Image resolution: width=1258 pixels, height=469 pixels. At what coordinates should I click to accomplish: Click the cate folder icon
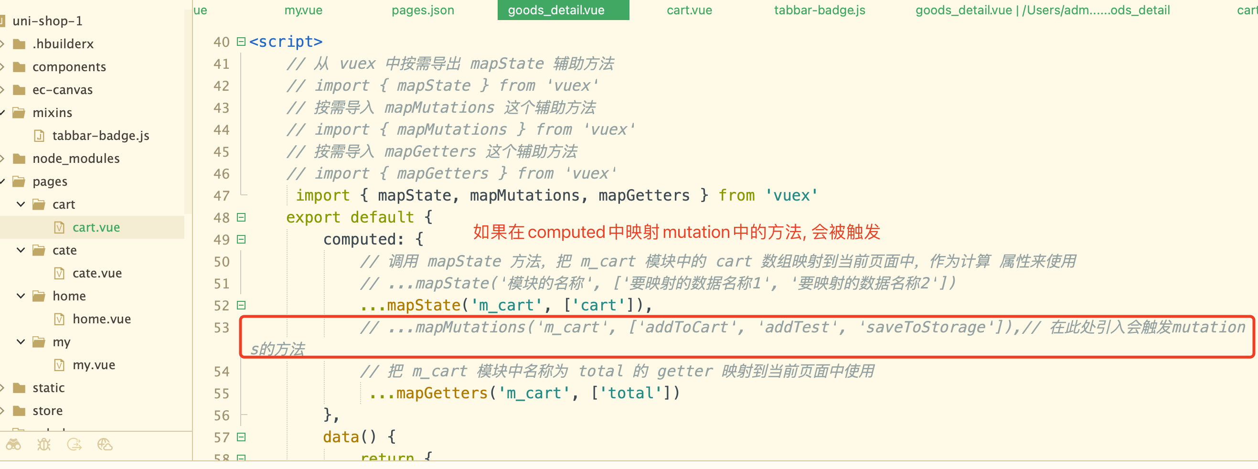point(39,250)
